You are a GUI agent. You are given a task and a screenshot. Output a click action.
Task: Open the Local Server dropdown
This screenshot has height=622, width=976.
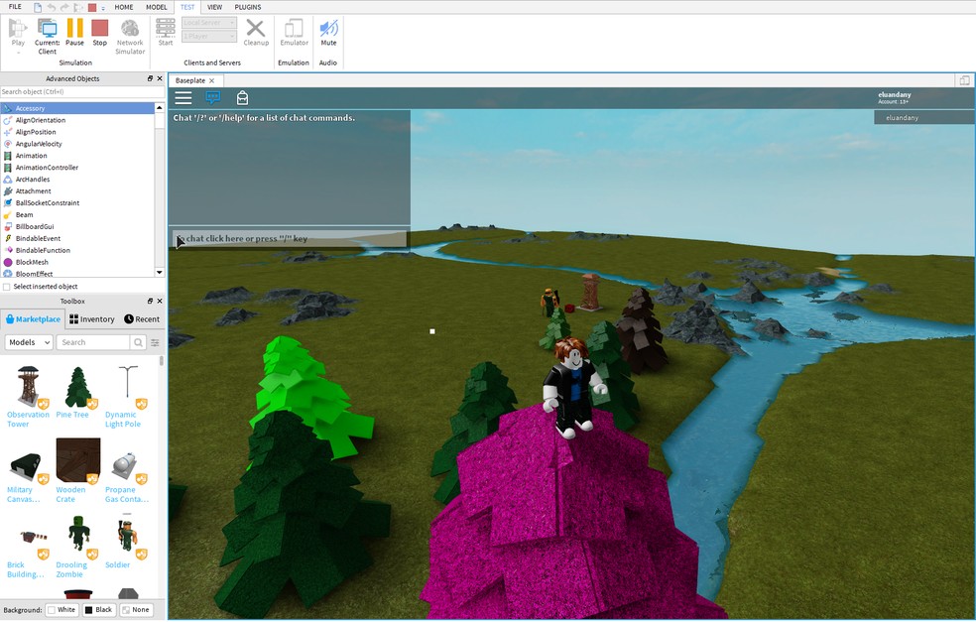pos(209,23)
